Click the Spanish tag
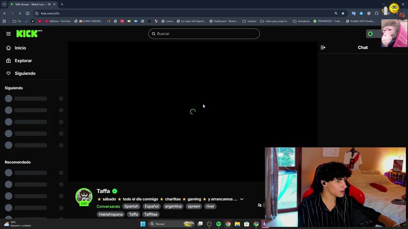Screen dimensions: 408x229 click(131, 206)
